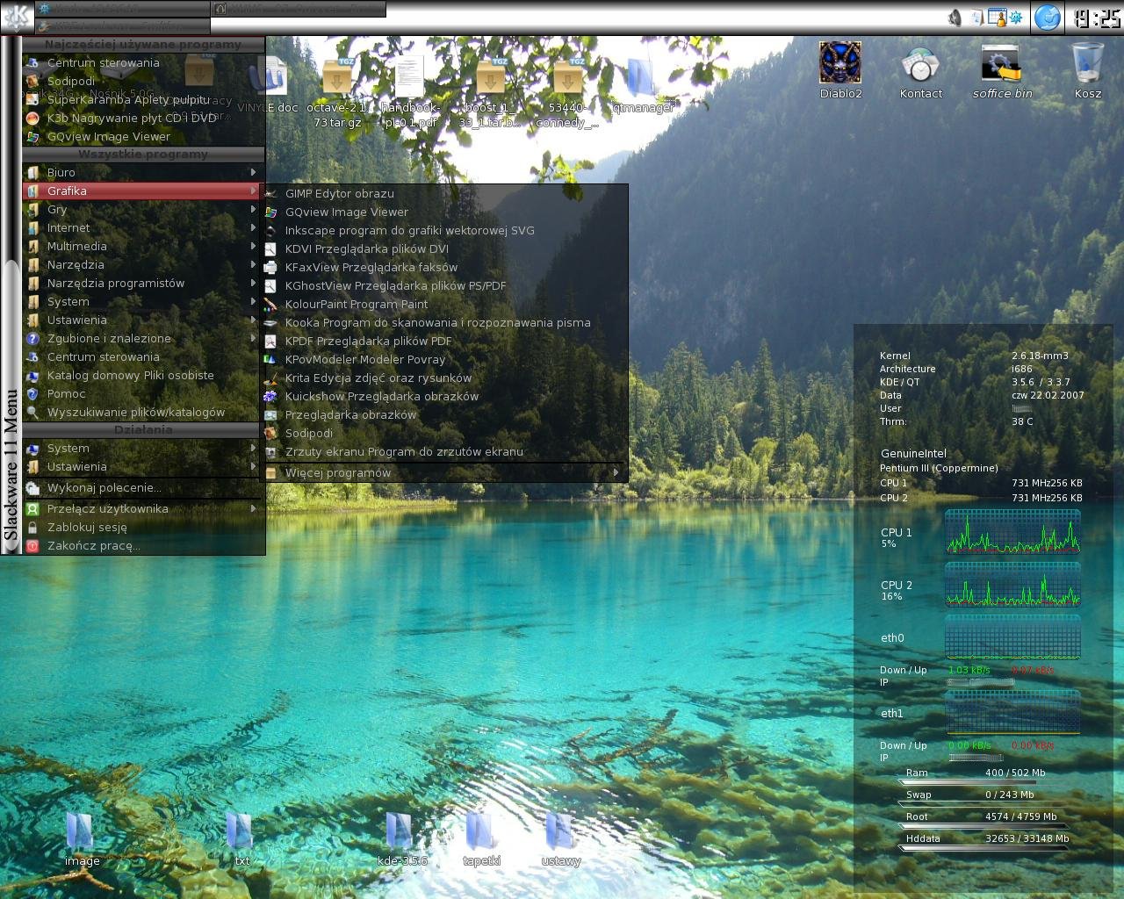1124x899 pixels.
Task: Click the Ram usage bar
Action: tap(982, 782)
